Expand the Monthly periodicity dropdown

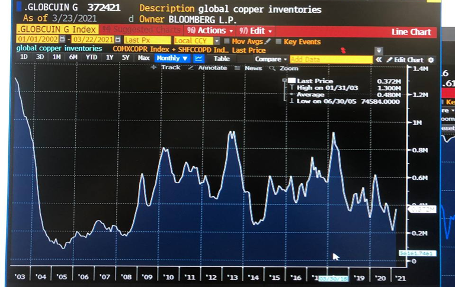pos(172,59)
